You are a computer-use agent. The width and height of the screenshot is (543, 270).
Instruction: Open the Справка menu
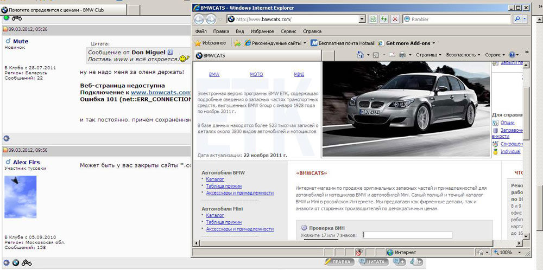[x=312, y=31]
